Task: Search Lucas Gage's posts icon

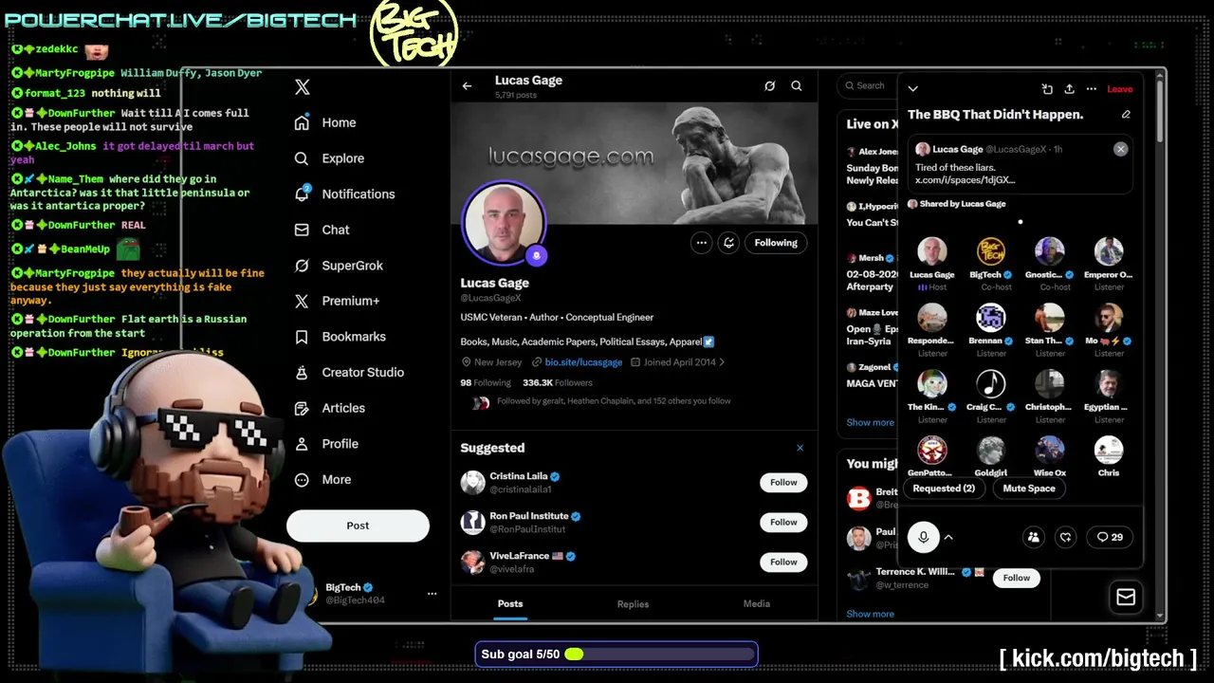Action: tap(797, 86)
